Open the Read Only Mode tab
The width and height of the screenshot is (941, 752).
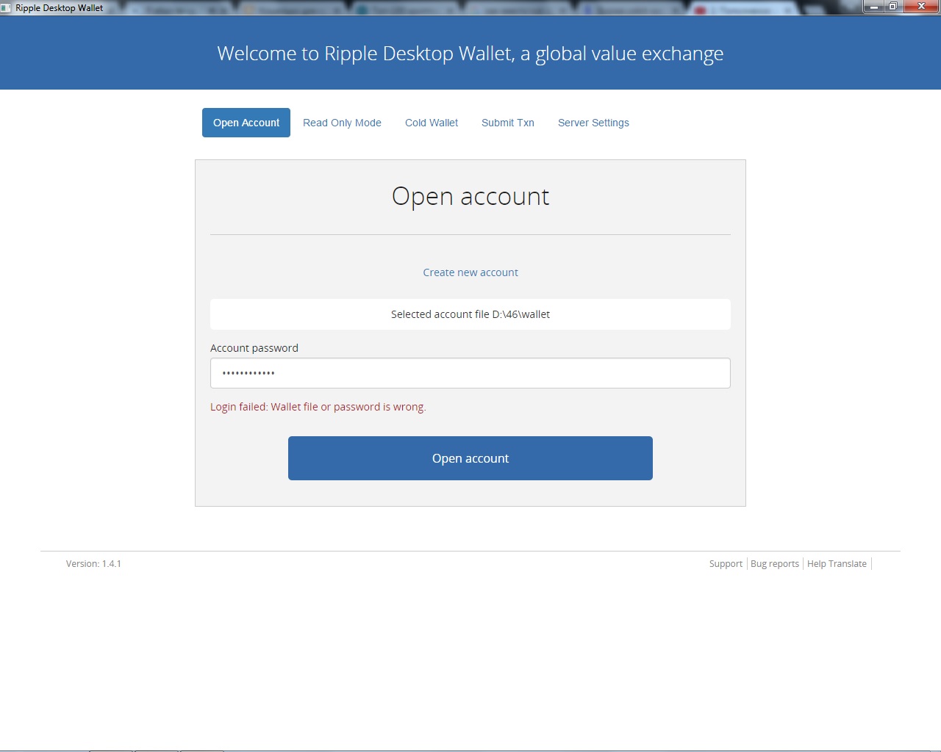(342, 123)
